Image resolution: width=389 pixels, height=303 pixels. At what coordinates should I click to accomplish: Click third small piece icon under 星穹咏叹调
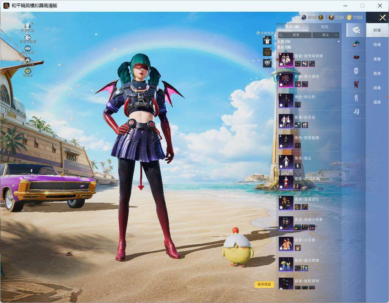click(x=312, y=64)
